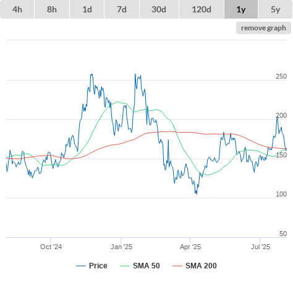The width and height of the screenshot is (293, 282).
Task: Choose the 30d time range tab
Action: pyautogui.click(x=159, y=9)
